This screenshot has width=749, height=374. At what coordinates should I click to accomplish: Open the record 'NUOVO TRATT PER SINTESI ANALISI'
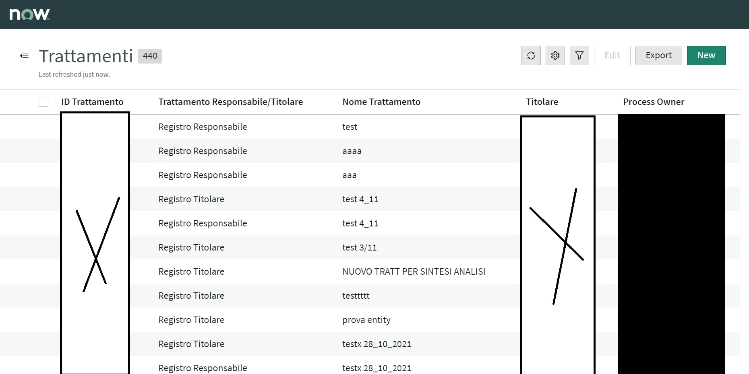point(414,271)
